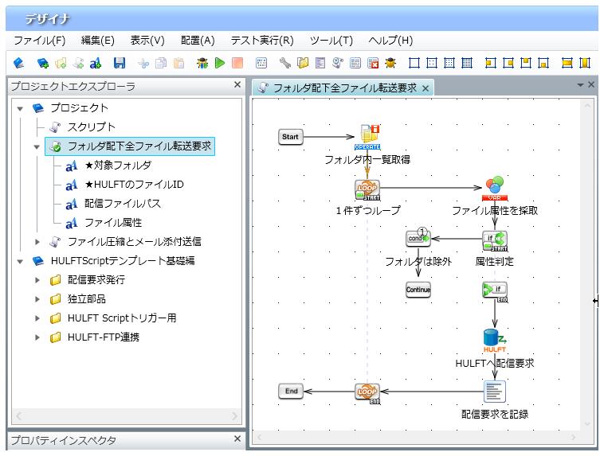This screenshot has width=604, height=456.
Task: Open the editor tab list dropdown arrow
Action: pyautogui.click(x=580, y=85)
